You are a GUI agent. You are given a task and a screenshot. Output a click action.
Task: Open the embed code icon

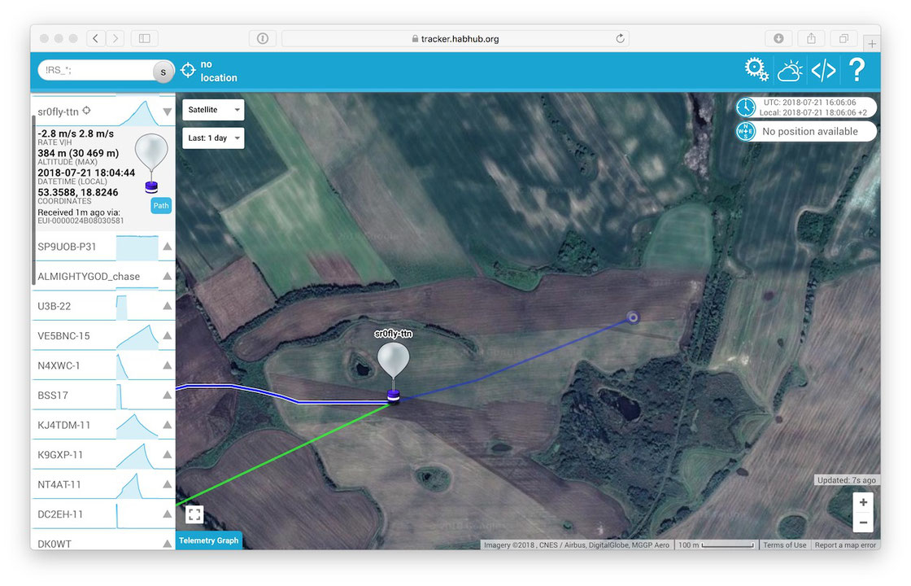coord(823,70)
